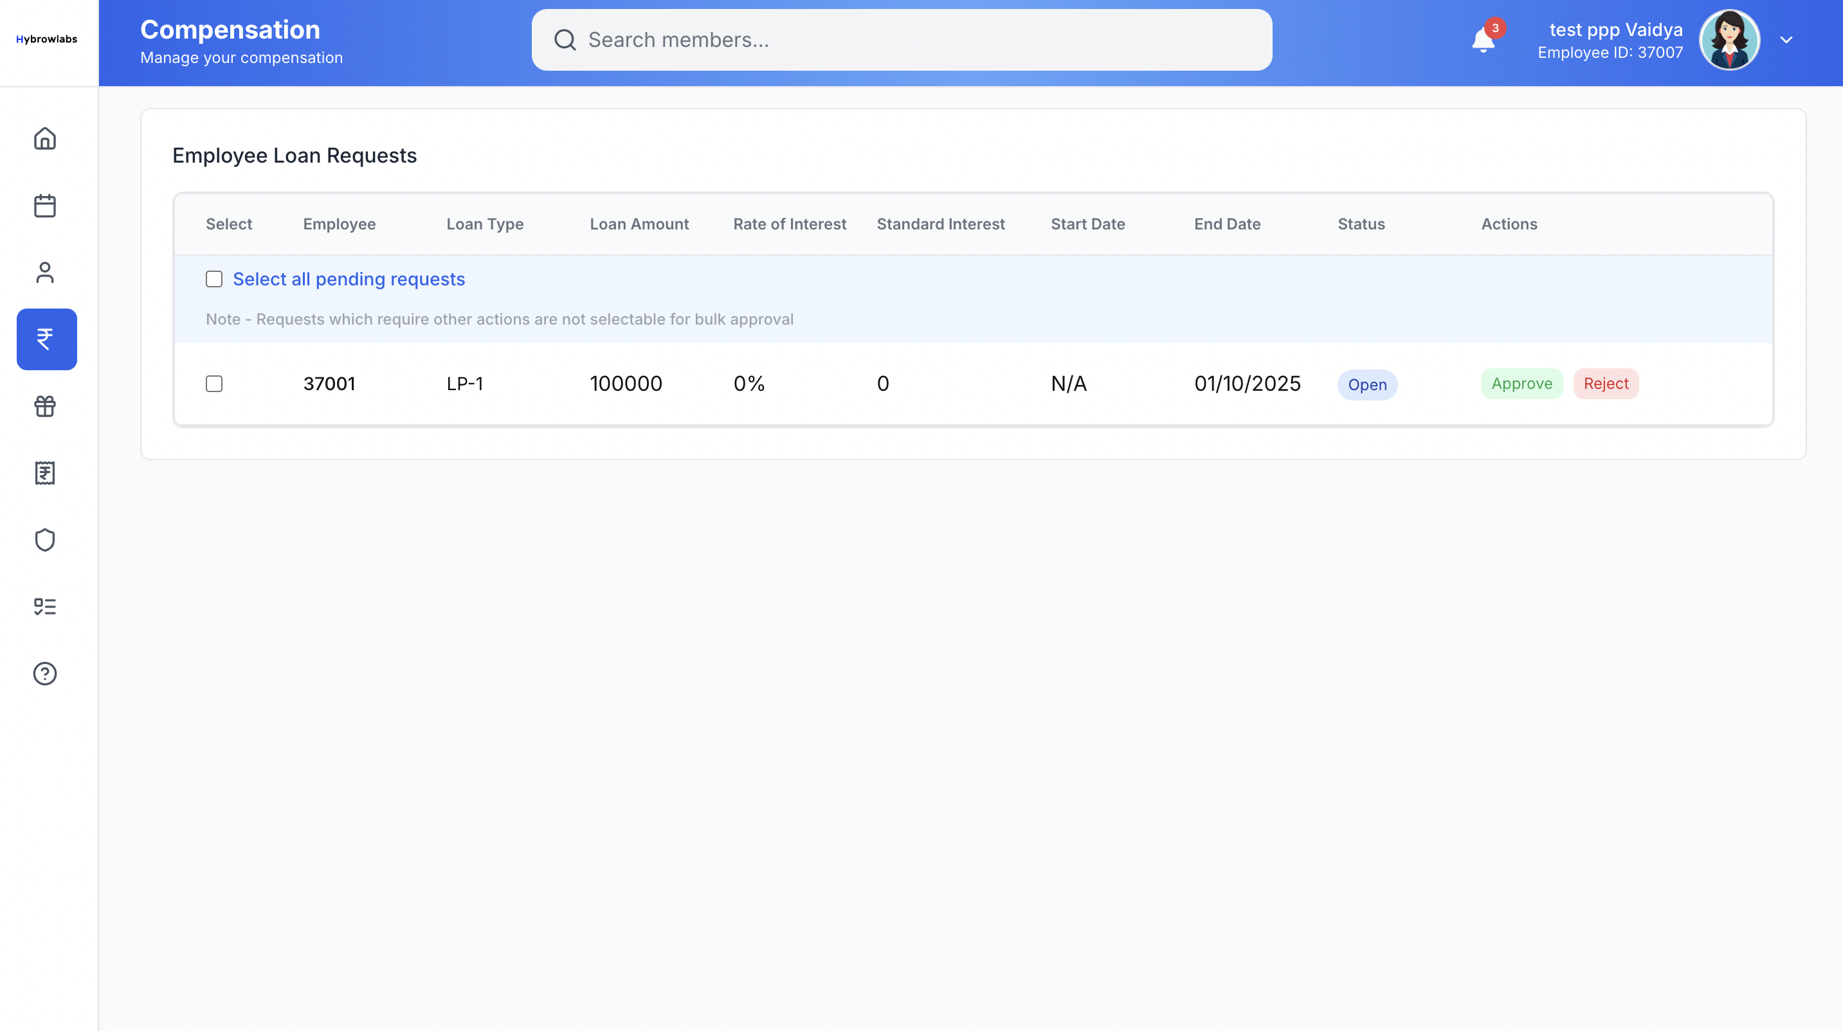
Task: Open the Profile person icon
Action: coord(45,273)
